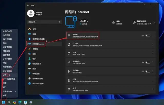Click the 以太网 Ethernet row icon

coord(69,44)
